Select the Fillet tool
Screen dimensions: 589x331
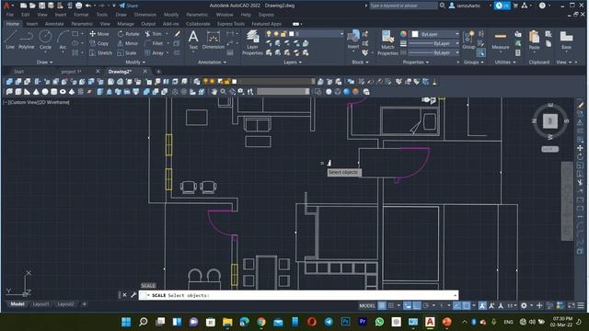tap(154, 43)
